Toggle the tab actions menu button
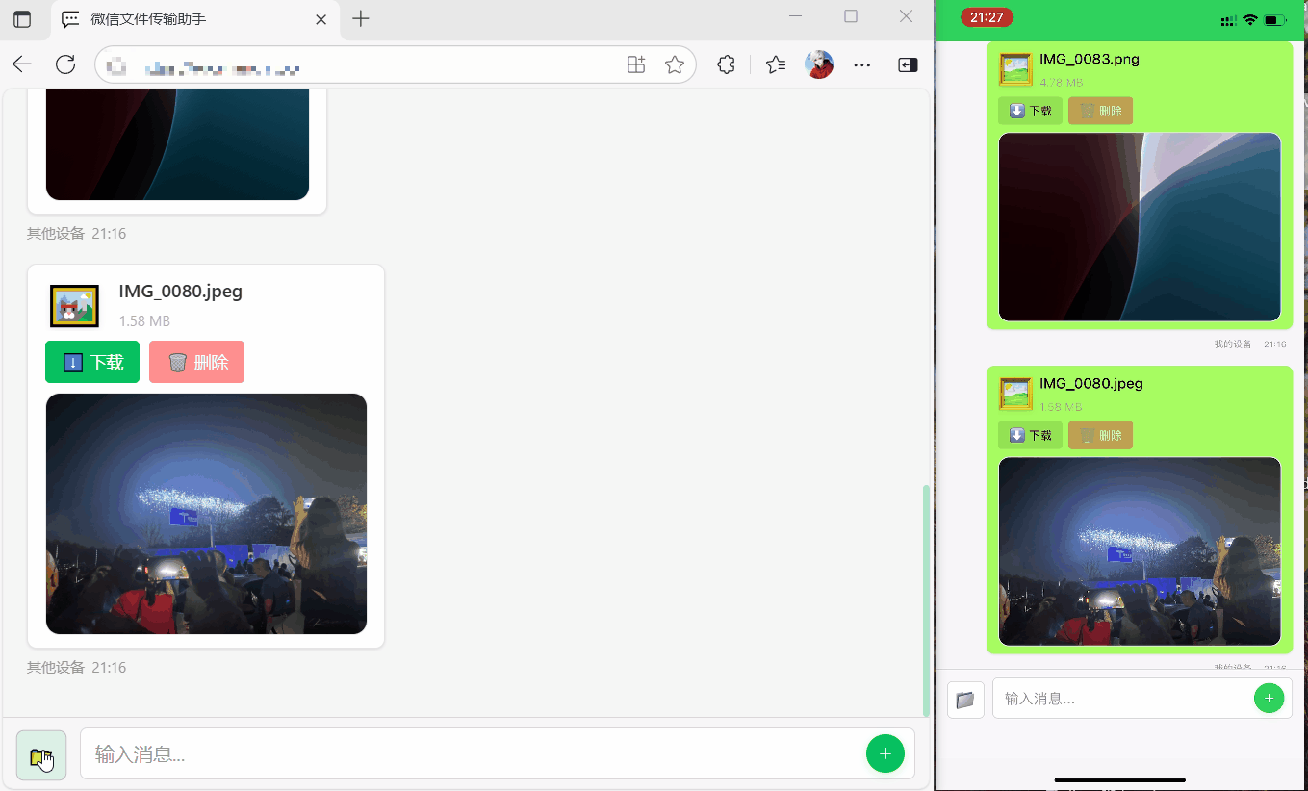Screen dimensions: 1308x791 point(22,19)
